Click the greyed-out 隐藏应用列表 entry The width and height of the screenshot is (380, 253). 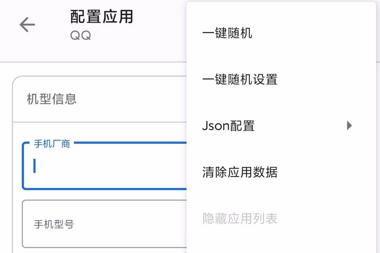(x=240, y=219)
